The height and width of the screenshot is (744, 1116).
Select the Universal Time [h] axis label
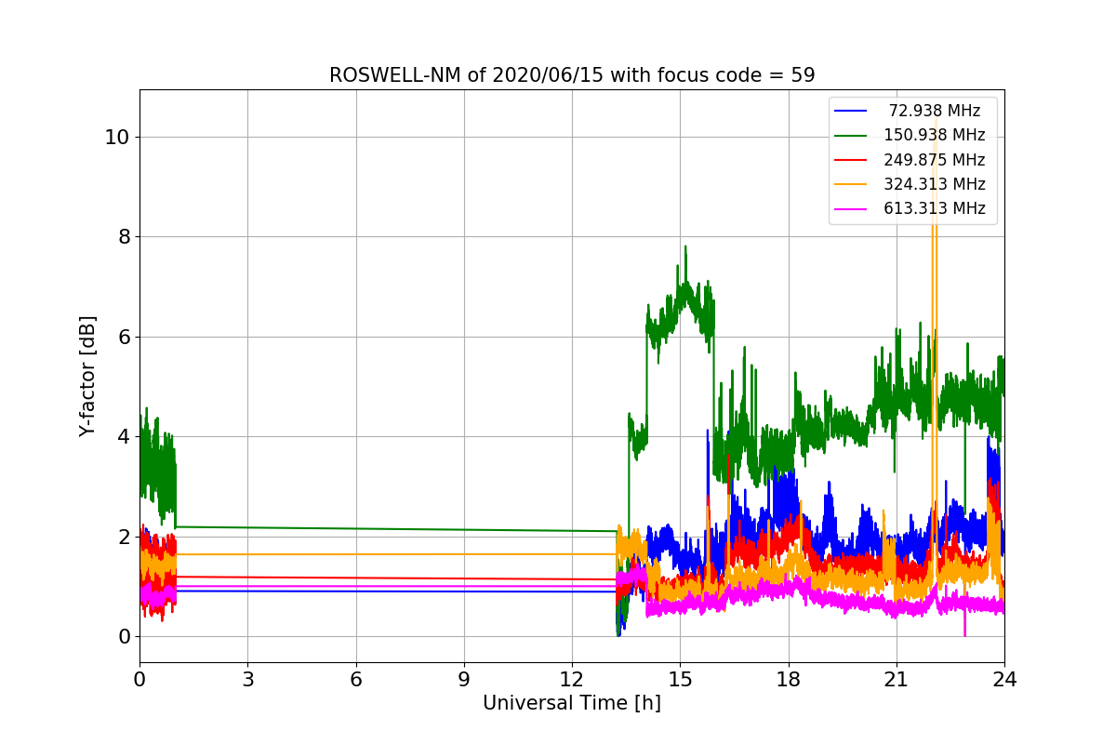[x=572, y=704]
